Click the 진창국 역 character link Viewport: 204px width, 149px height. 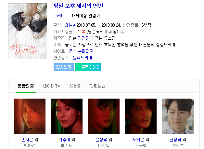(x=178, y=140)
